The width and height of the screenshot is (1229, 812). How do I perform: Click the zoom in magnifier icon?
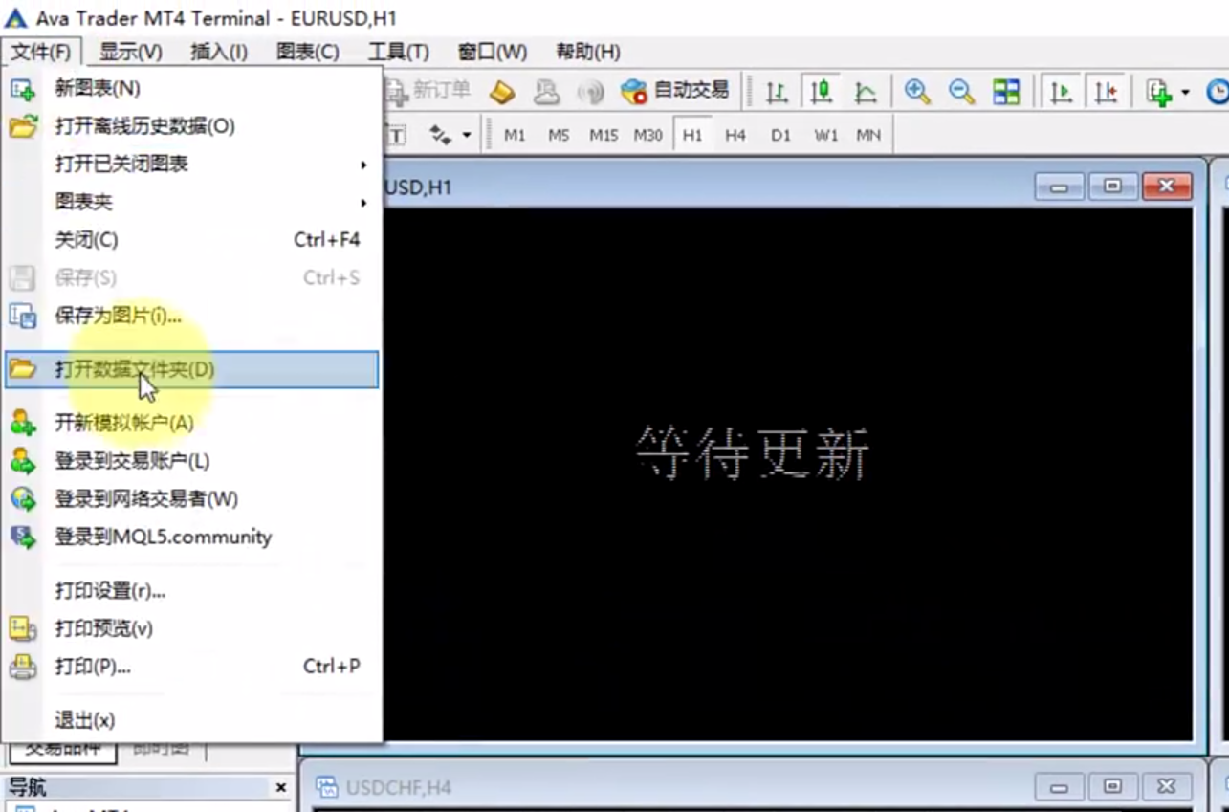click(x=917, y=92)
